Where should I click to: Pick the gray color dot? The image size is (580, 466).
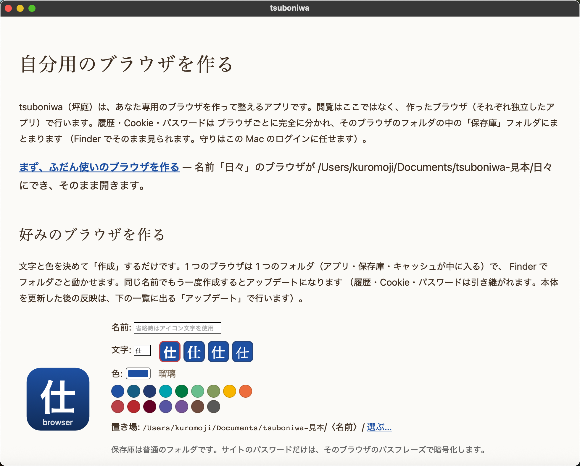point(214,407)
